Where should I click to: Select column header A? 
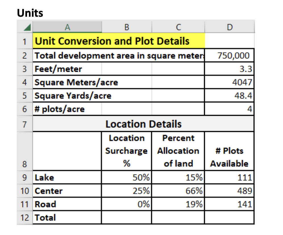coord(67,27)
